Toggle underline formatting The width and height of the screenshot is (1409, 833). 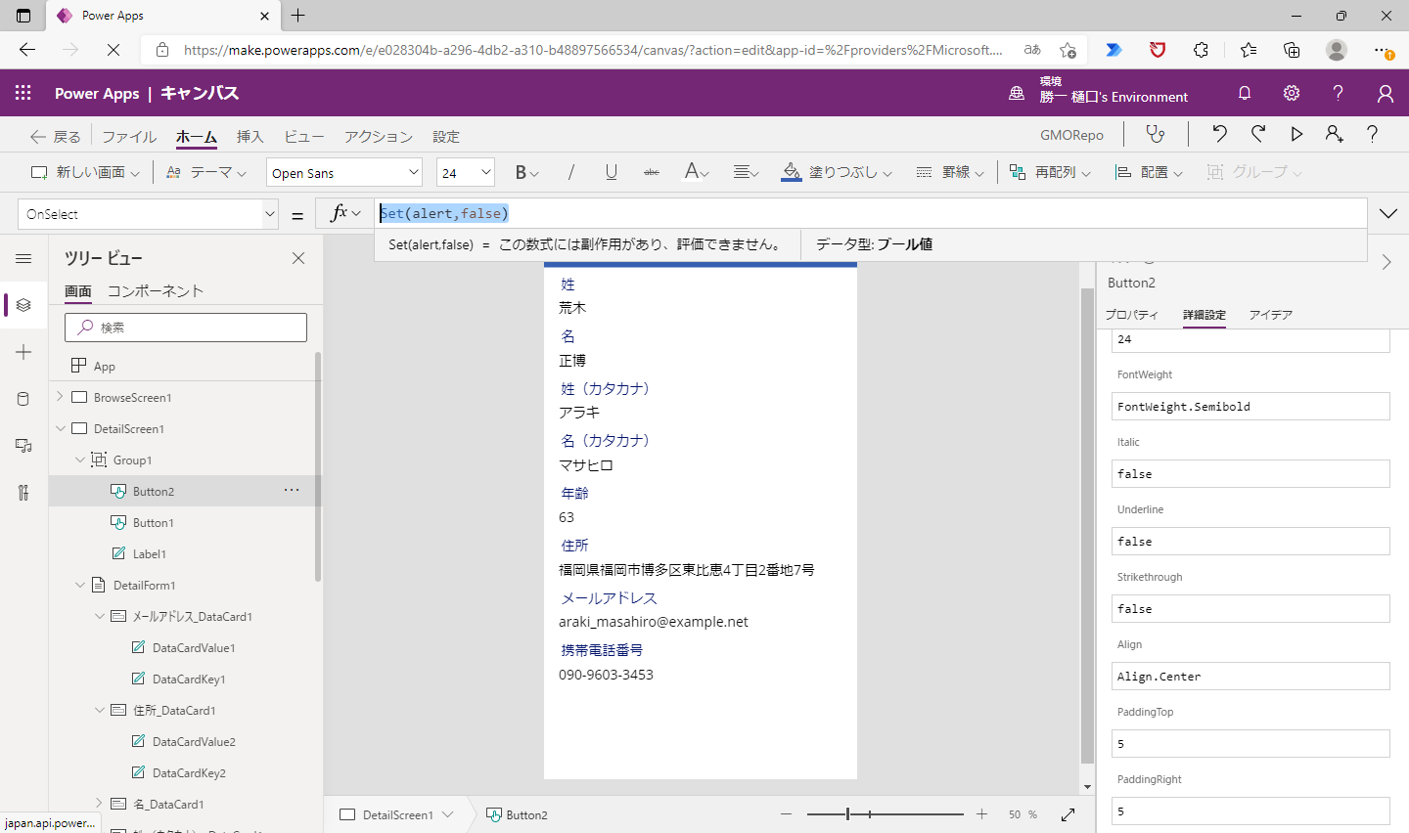coord(611,172)
